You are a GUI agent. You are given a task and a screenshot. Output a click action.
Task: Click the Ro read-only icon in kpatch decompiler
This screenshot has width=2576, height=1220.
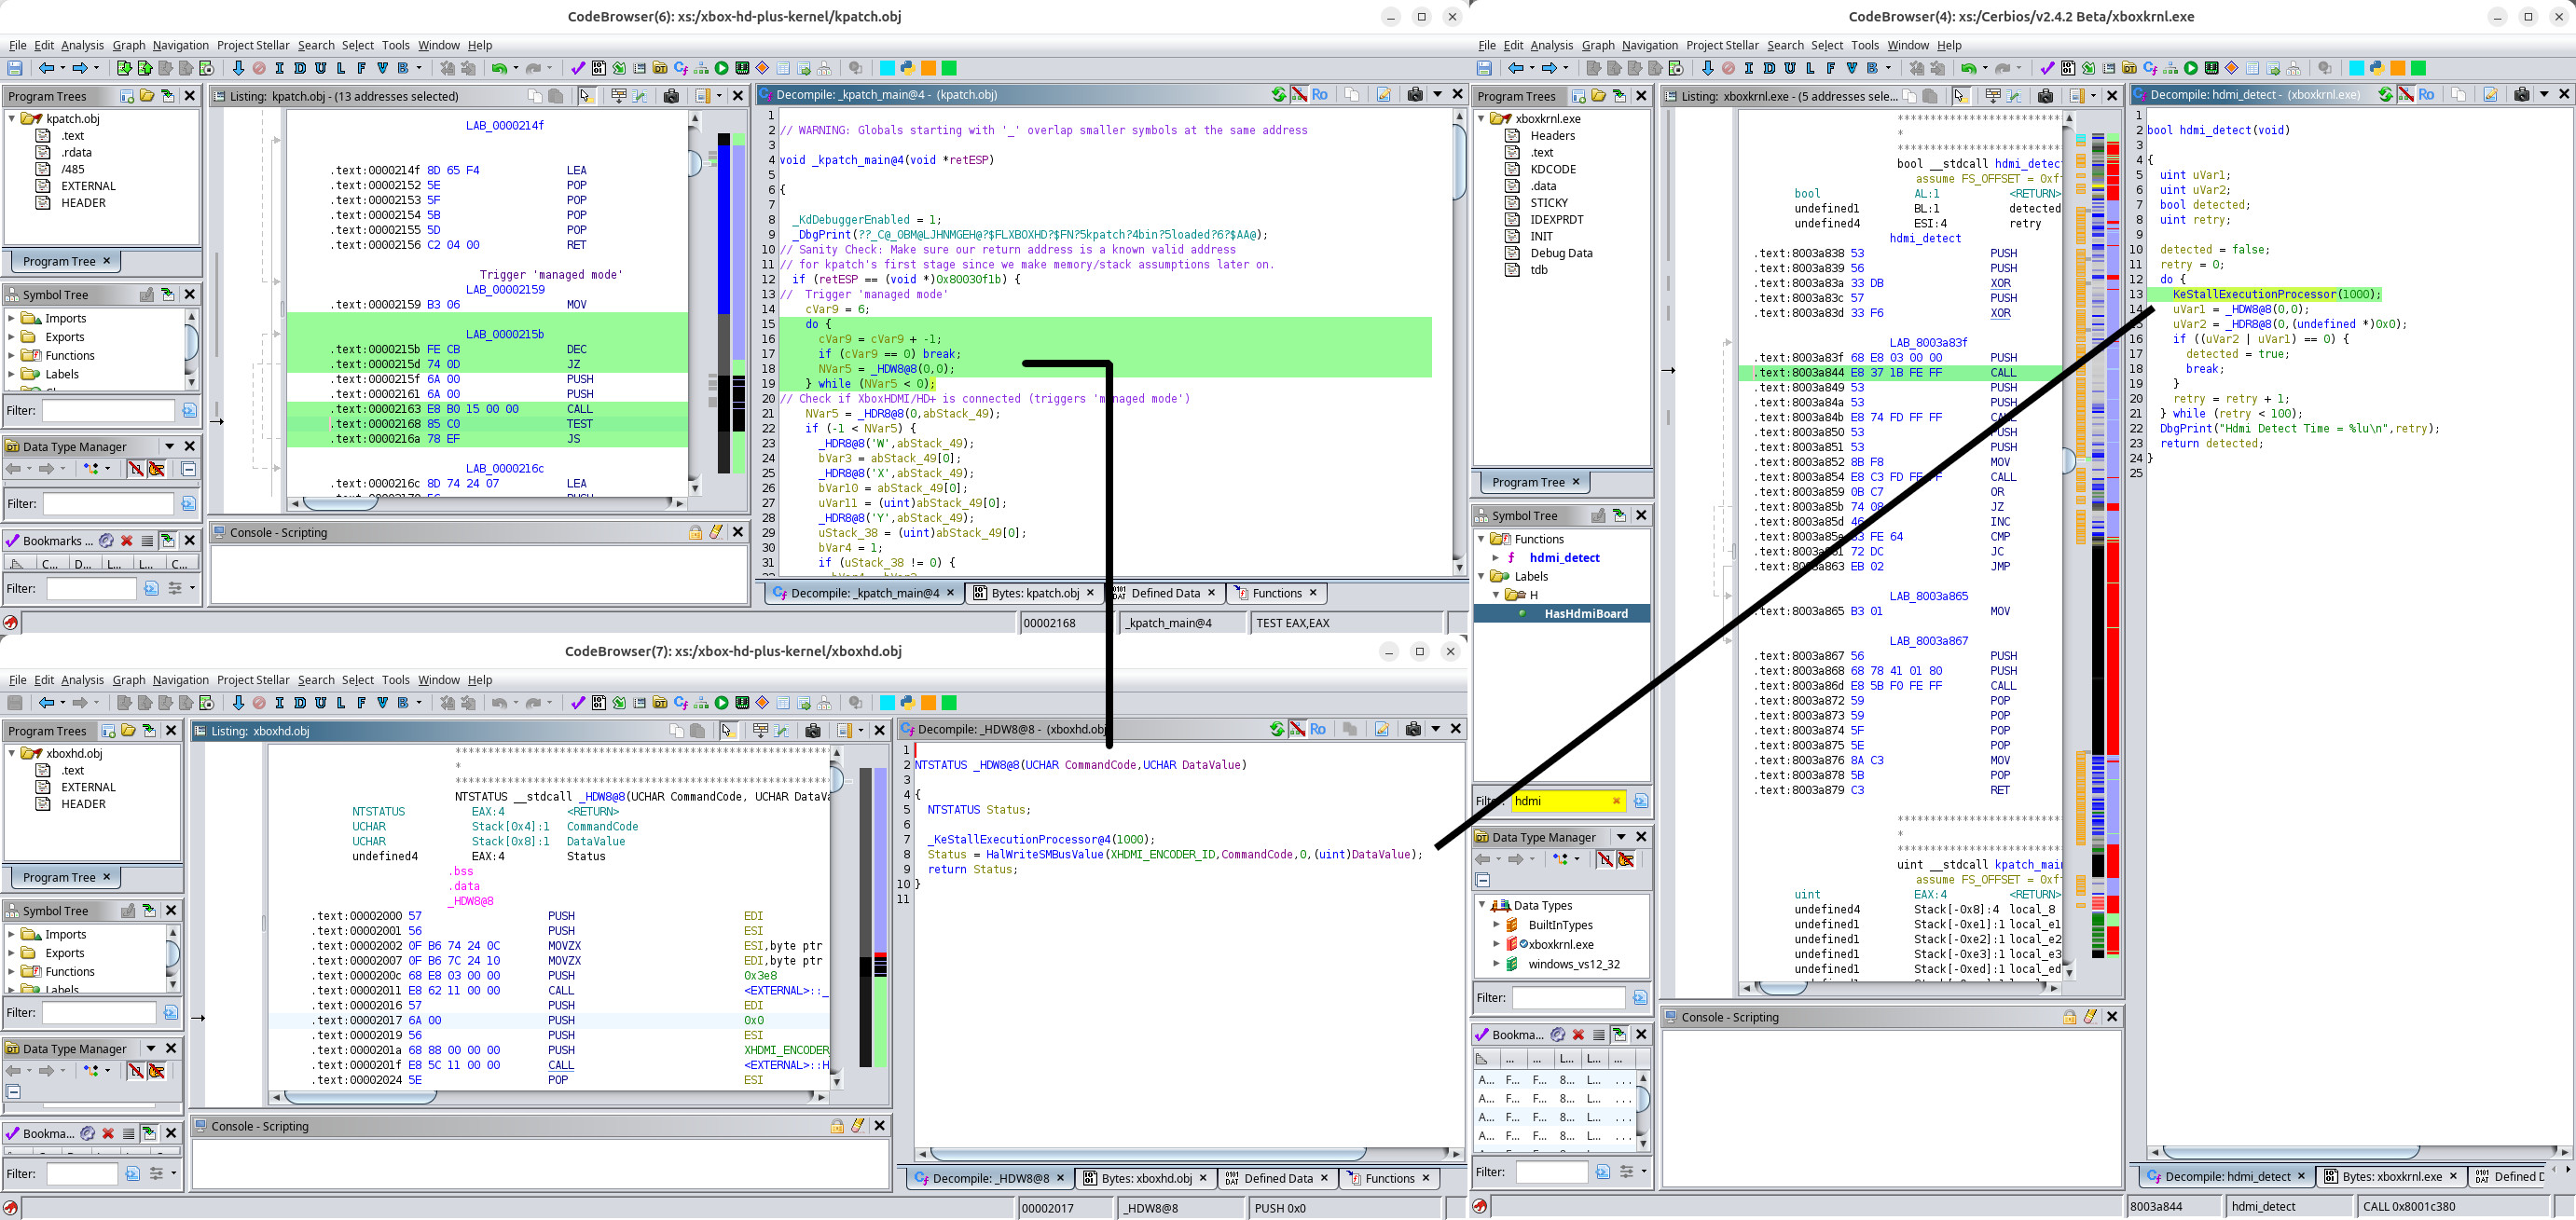tap(1320, 94)
